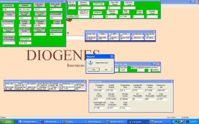Select the Primary Ind mH field
Image resolution: width=199 pixels, height=124 pixels.
pos(162,91)
